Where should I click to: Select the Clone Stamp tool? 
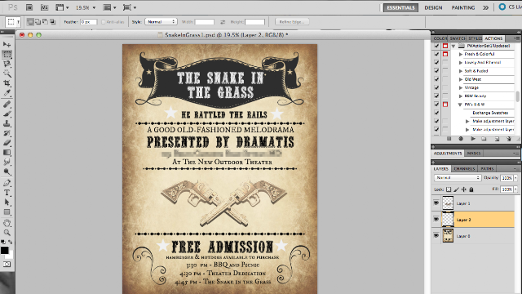7,123
